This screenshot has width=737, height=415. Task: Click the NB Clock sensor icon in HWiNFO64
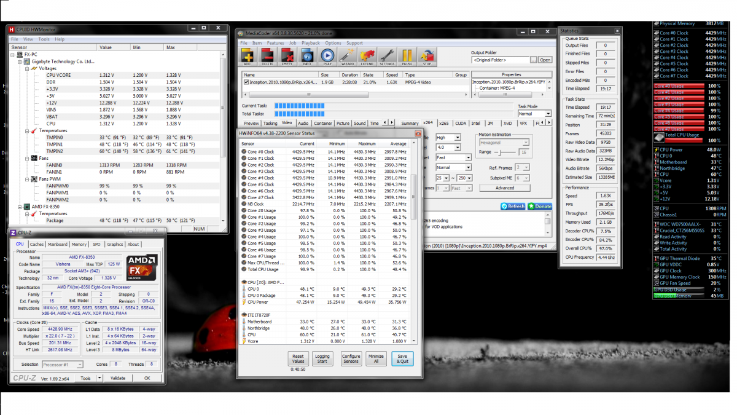point(244,204)
